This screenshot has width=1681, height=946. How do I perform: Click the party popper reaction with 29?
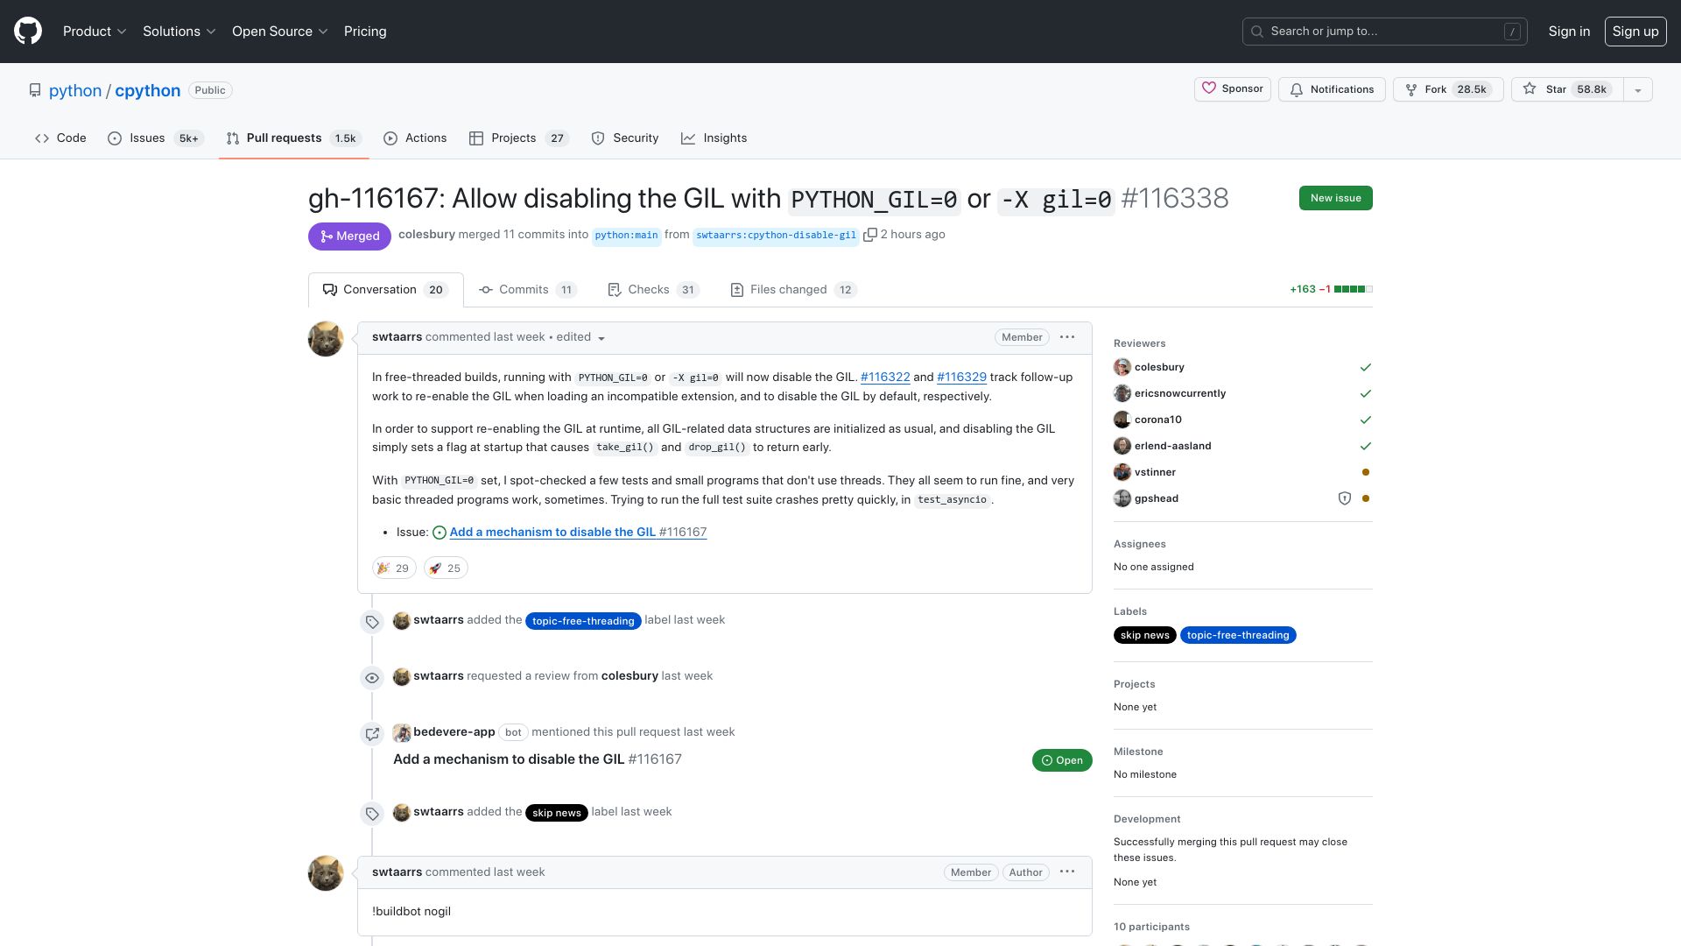click(x=394, y=568)
